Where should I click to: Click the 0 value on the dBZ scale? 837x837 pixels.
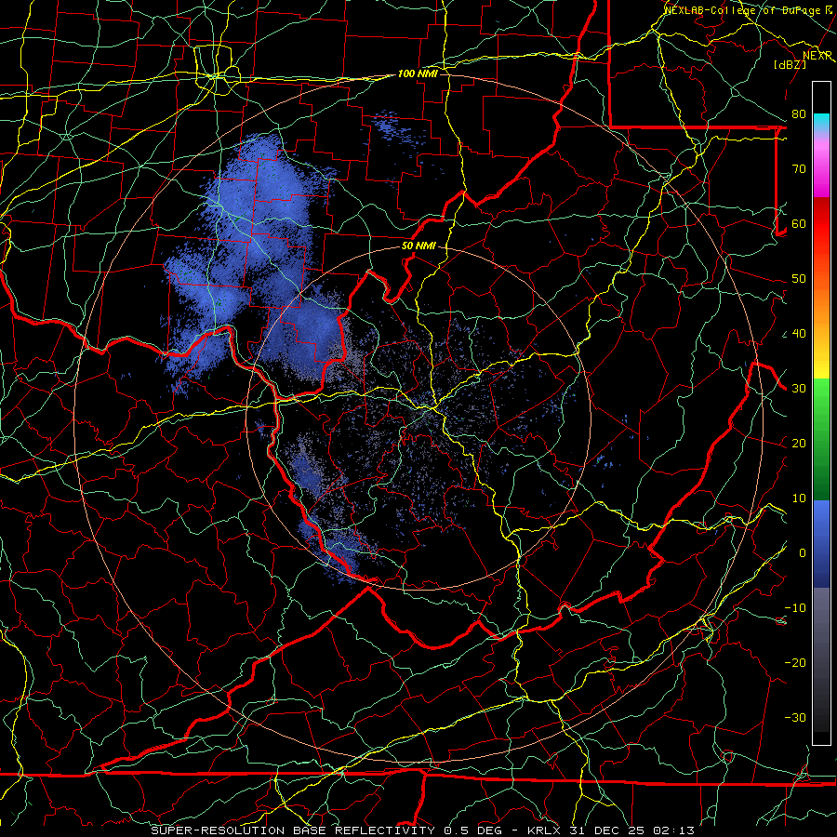tap(803, 553)
